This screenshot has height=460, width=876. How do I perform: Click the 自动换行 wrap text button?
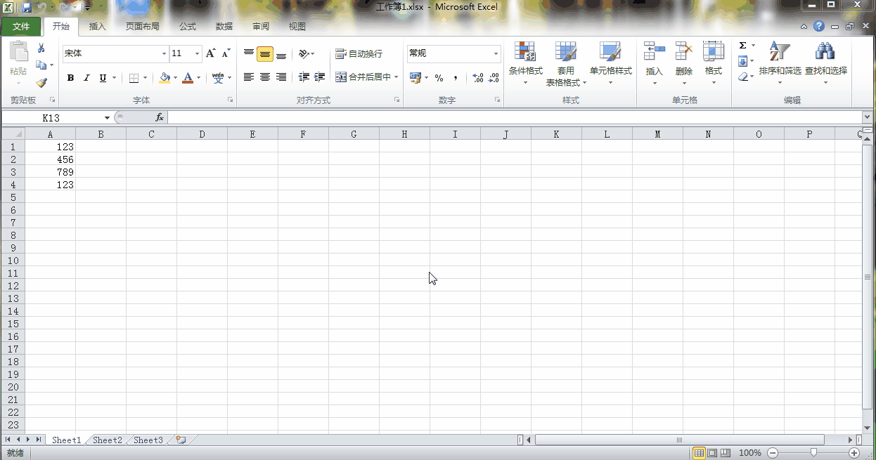point(359,54)
